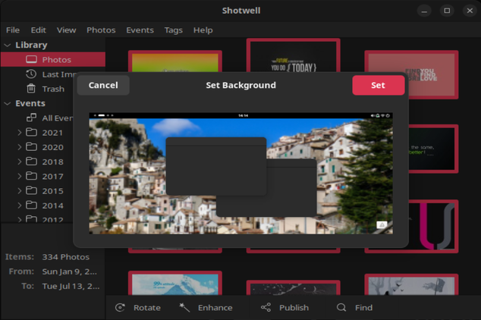Collapse the Library section
This screenshot has height=320, width=481.
pos(8,45)
